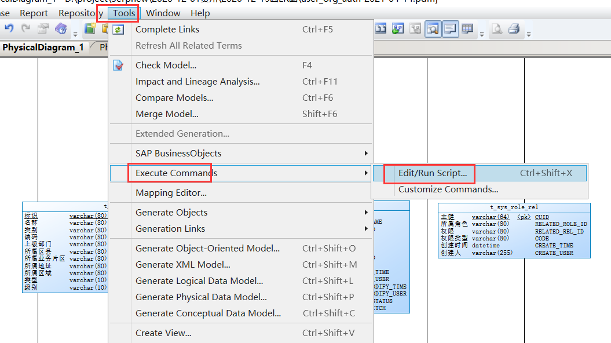Toggle the table grid display toolbar button
This screenshot has width=611, height=343.
coord(467,29)
